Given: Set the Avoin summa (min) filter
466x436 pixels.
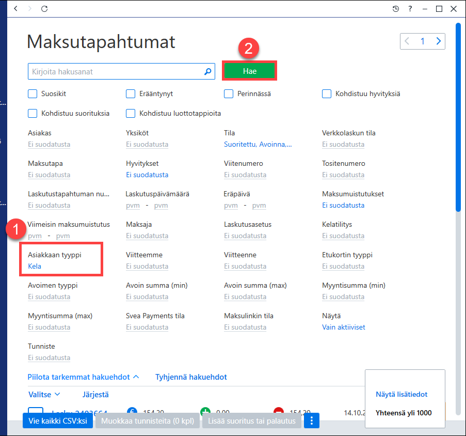Looking at the screenshot, I should [x=147, y=297].
